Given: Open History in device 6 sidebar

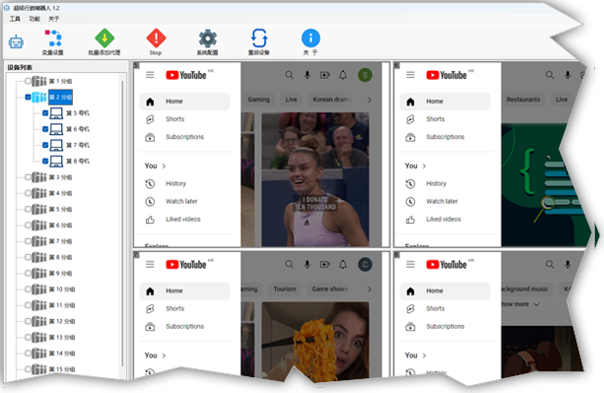Looking at the screenshot, I should click(445, 183).
